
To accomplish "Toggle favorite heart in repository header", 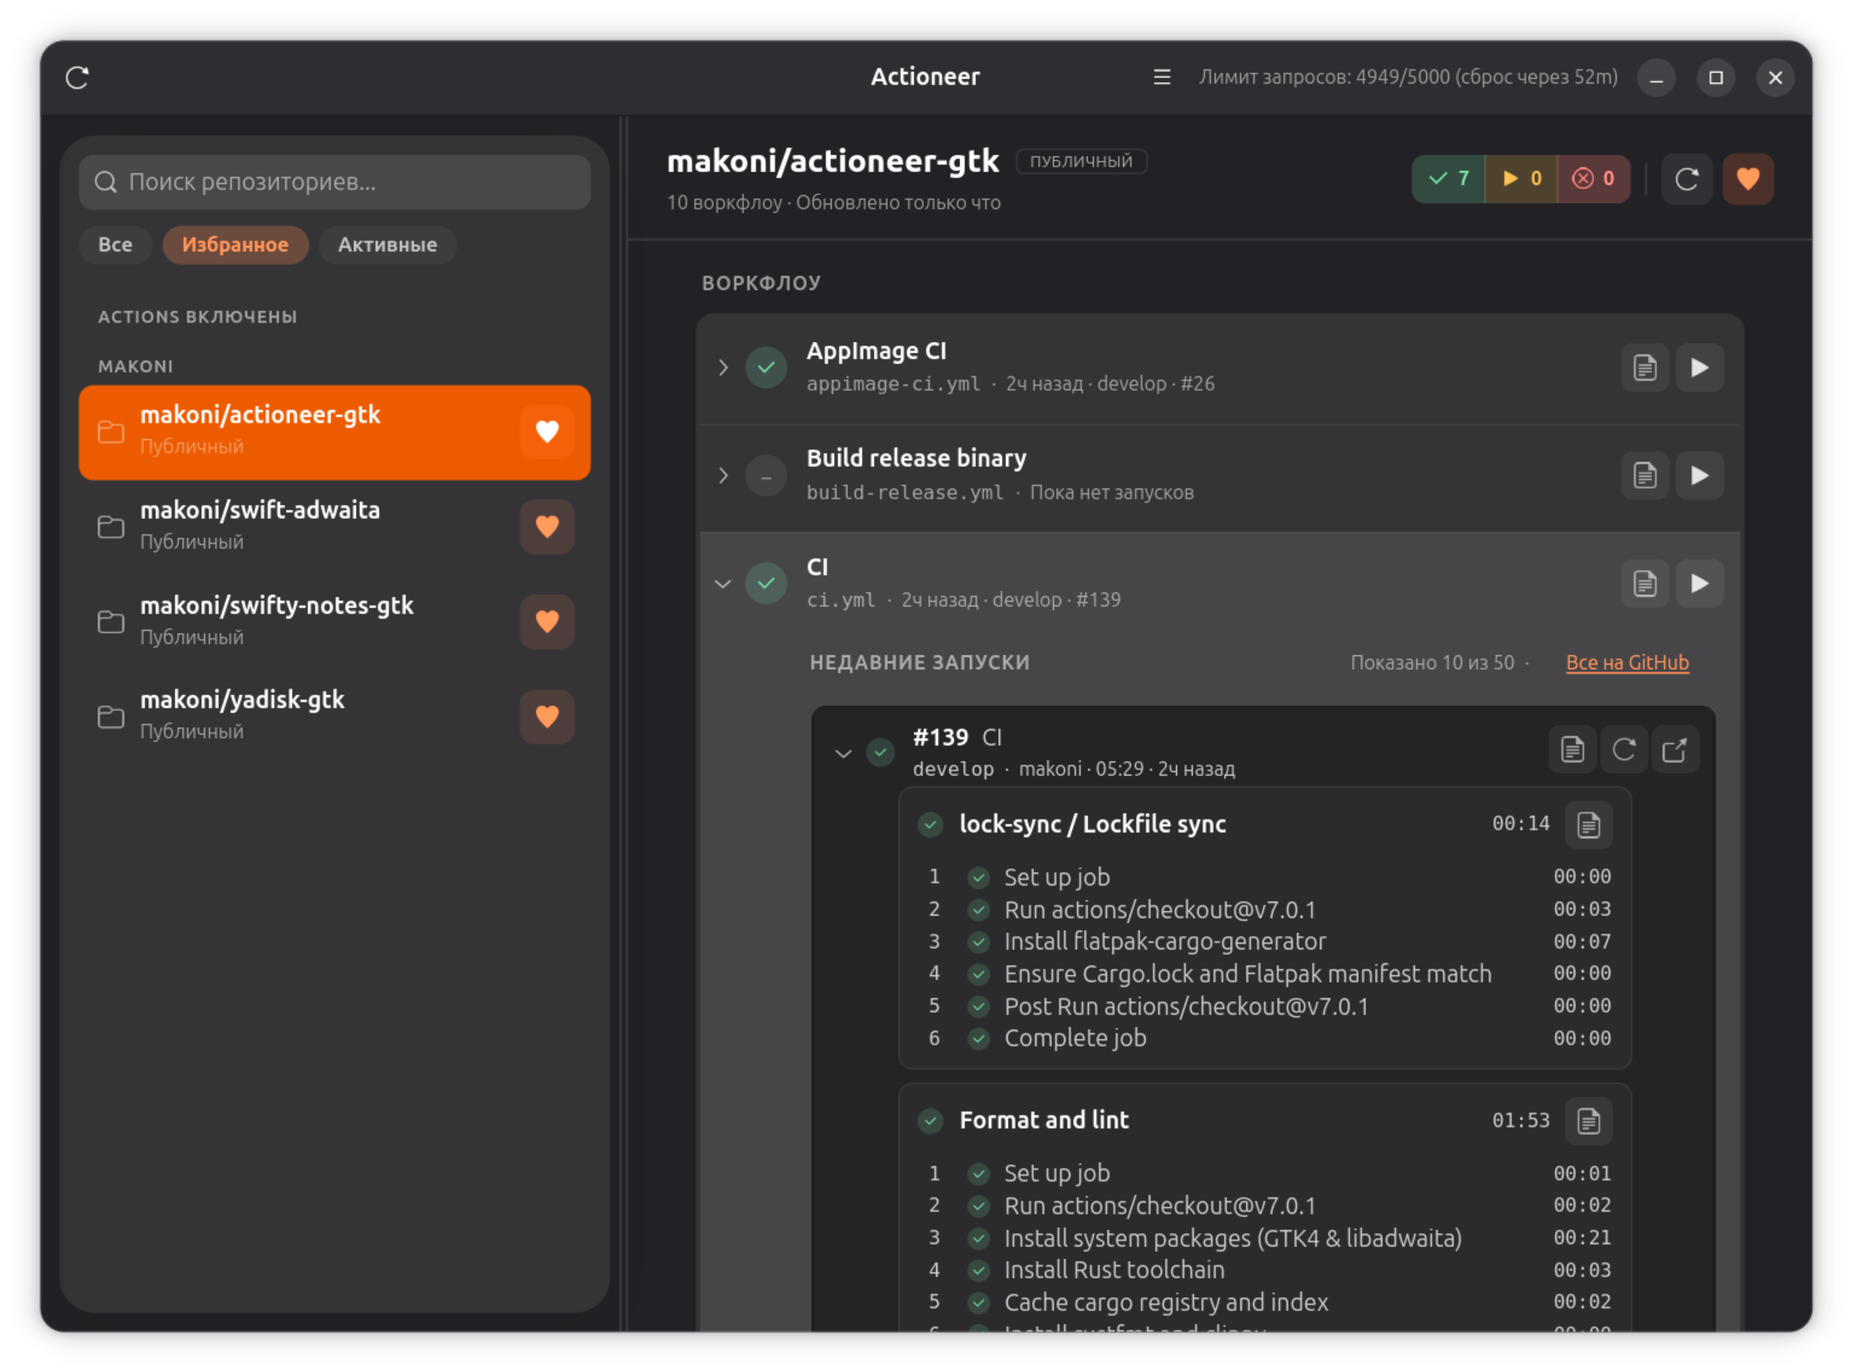I will pos(1748,179).
